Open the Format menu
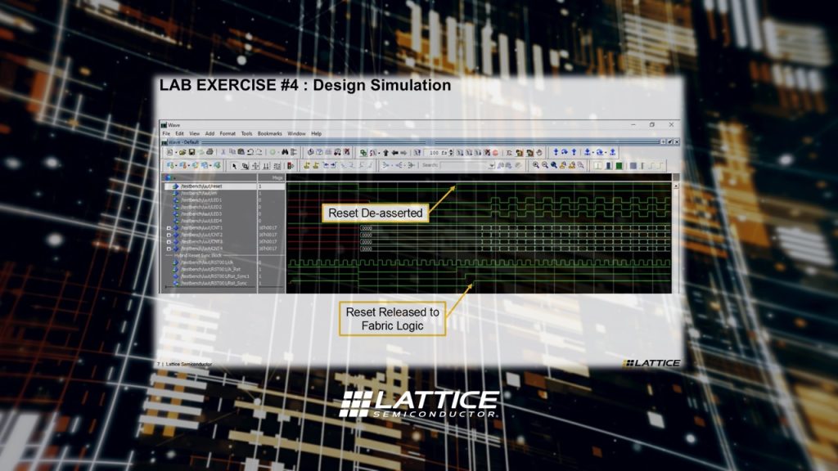Viewport: 838px width, 471px height. point(228,133)
